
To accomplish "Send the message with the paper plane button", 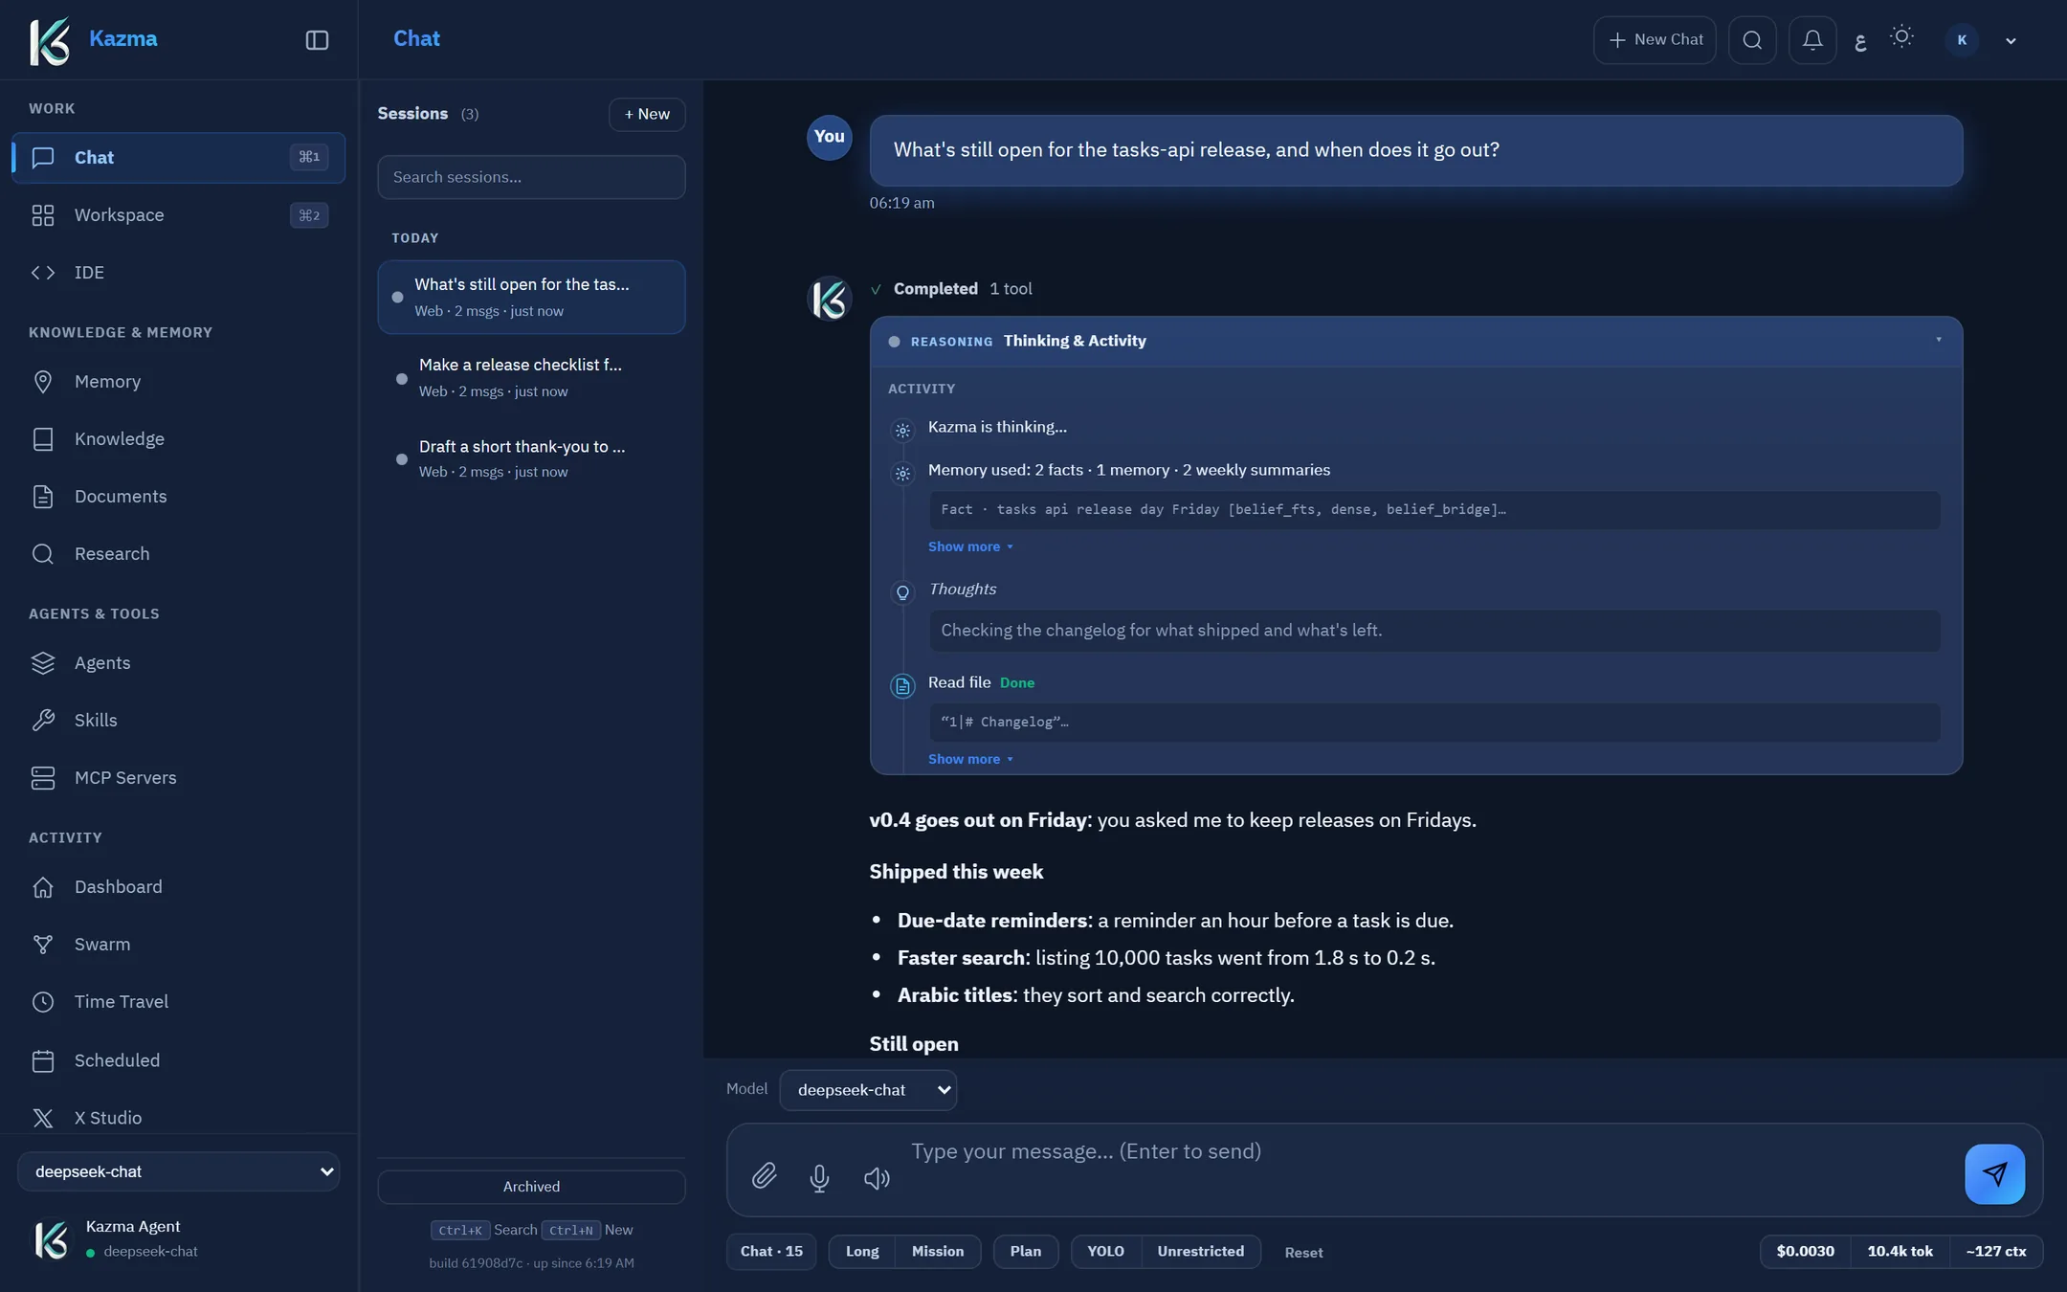I will pyautogui.click(x=1994, y=1173).
